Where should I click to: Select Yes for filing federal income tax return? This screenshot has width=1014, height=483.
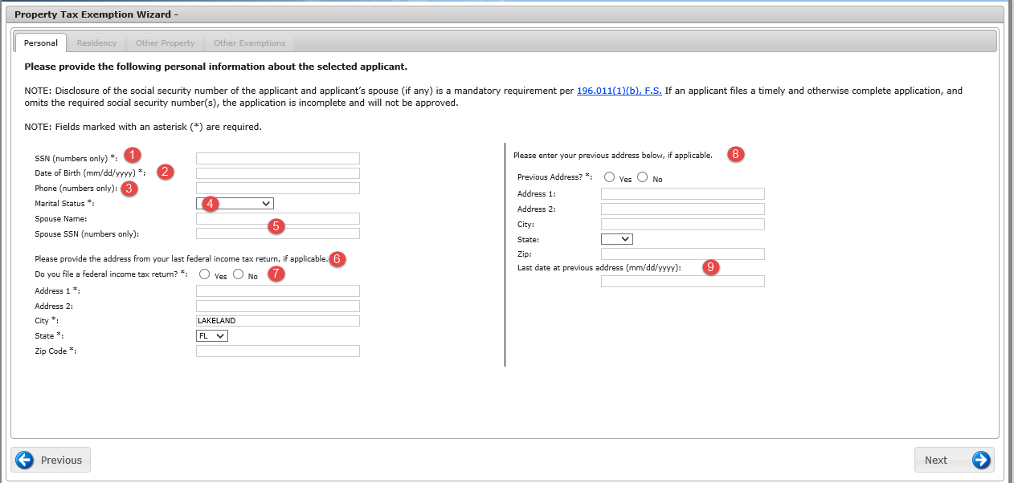coord(205,274)
